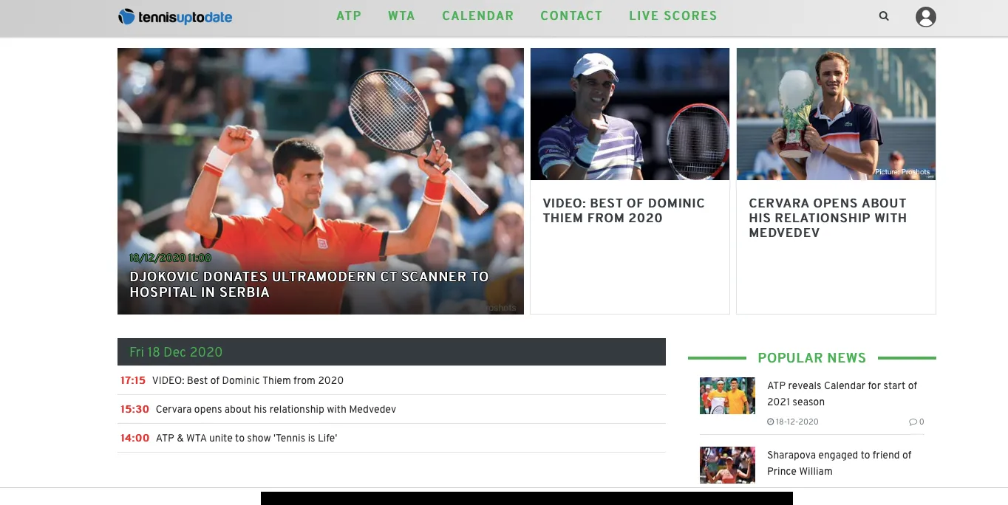Viewport: 1008px width, 505px height.
Task: Open the Djokovic CT scanner donation article
Action: [x=309, y=284]
